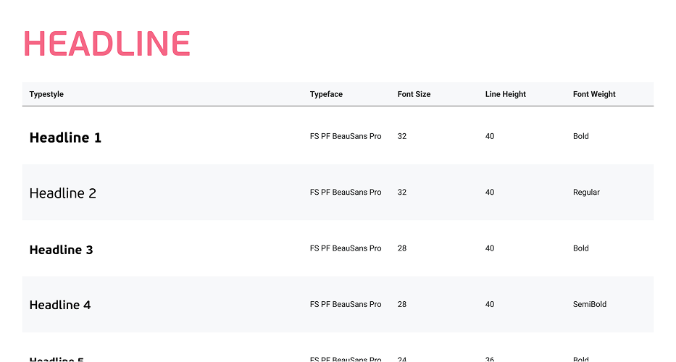Click the Bold weight in Headline 3 row
This screenshot has height=362, width=676.
pos(580,248)
